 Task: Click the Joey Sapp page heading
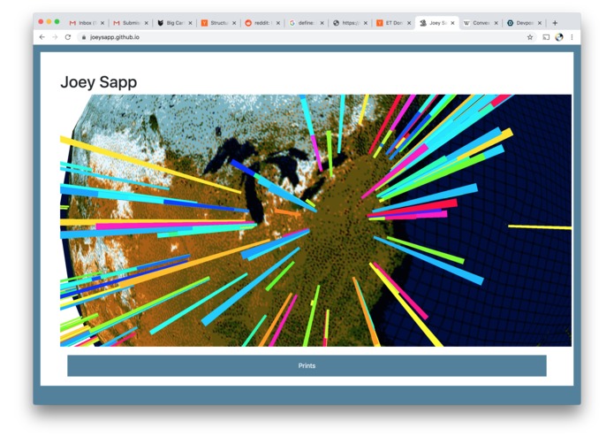(x=99, y=82)
